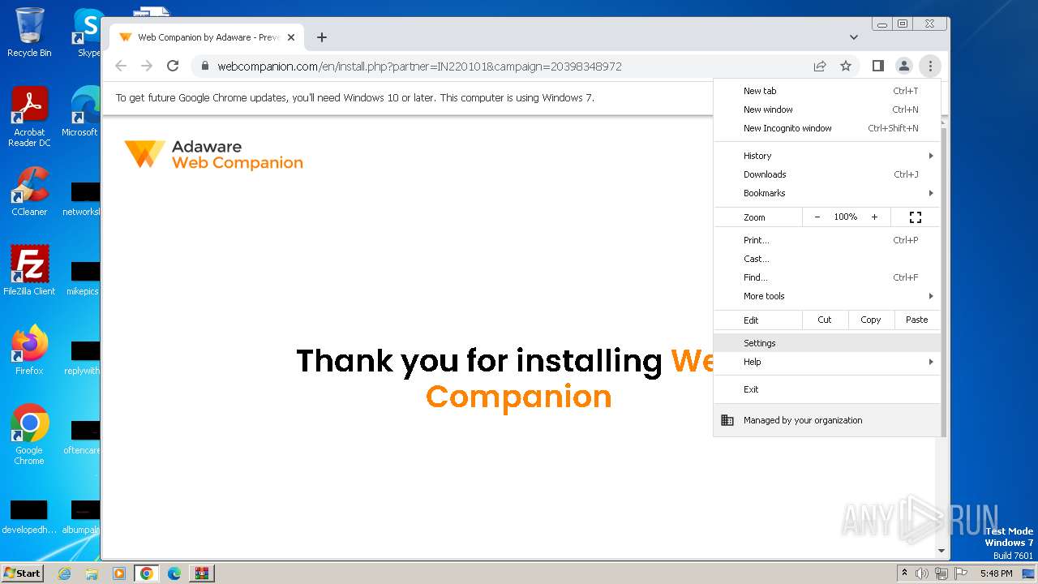Click the Chrome forward arrow
Viewport: 1038px width, 584px height.
(x=147, y=66)
